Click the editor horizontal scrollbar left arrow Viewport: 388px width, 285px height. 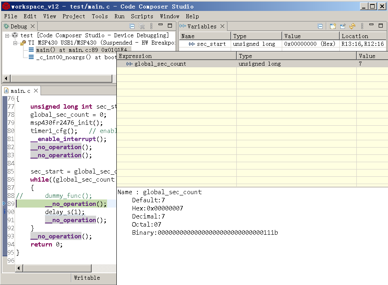pos(18,268)
